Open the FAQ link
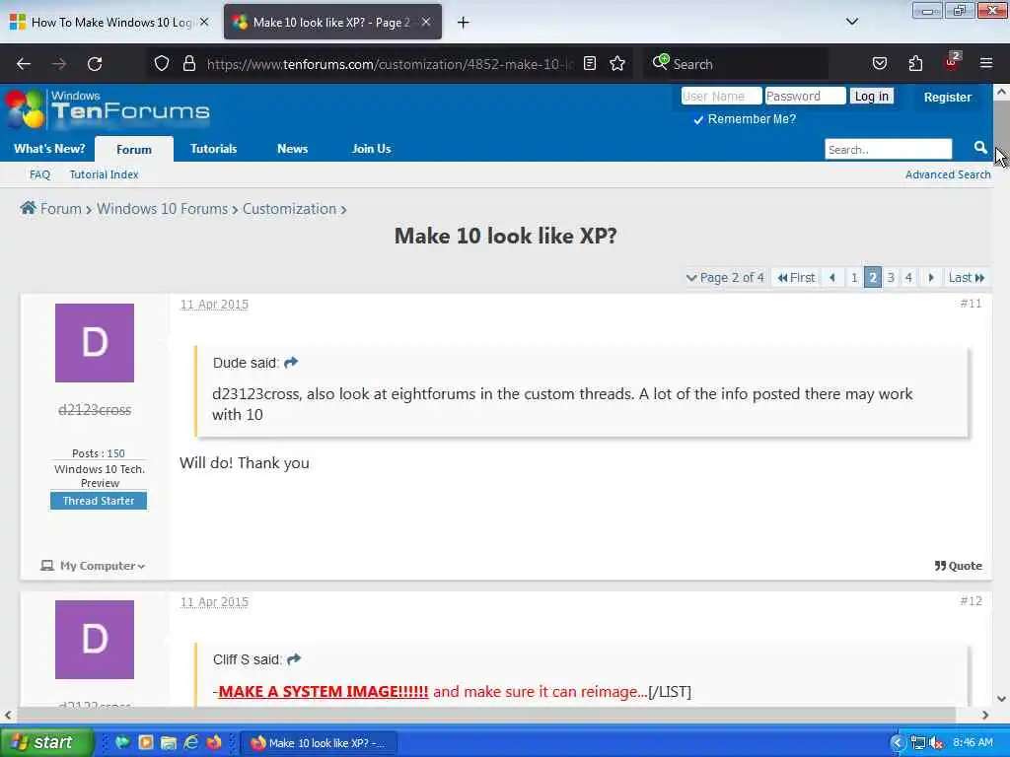1010x757 pixels. [39, 174]
